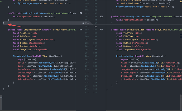The height and width of the screenshot is (111, 182).
Task: Click the lower yellow warning stripe marker
Action: click(x=181, y=37)
